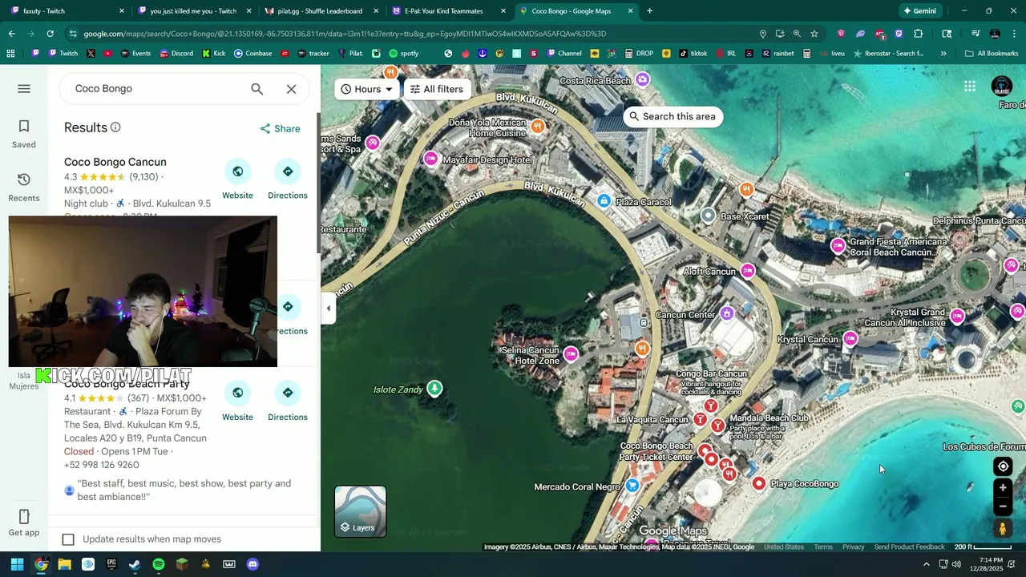The height and width of the screenshot is (577, 1026).
Task: Select Islote Zandy green pin
Action: [x=434, y=388]
